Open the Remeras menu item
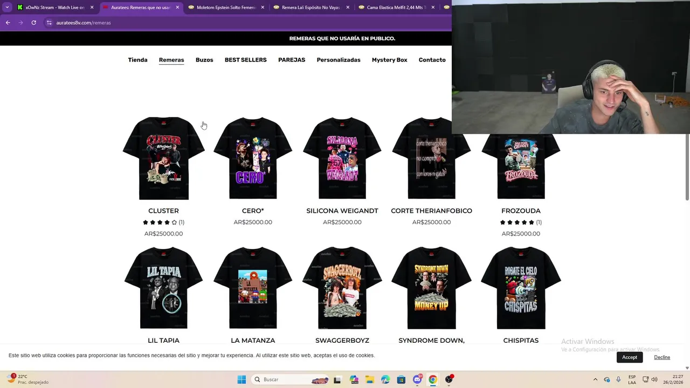 pyautogui.click(x=171, y=60)
